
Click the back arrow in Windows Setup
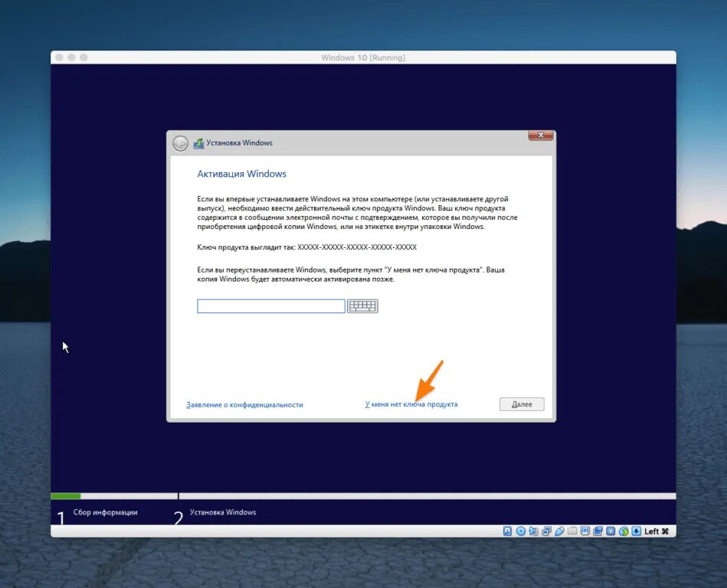180,143
